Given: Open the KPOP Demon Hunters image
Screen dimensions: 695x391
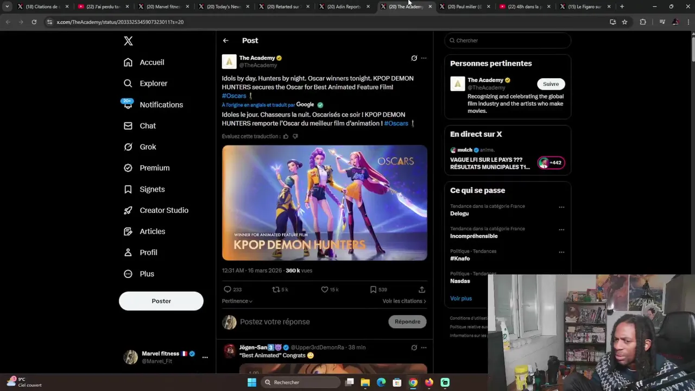Looking at the screenshot, I should click(x=325, y=203).
